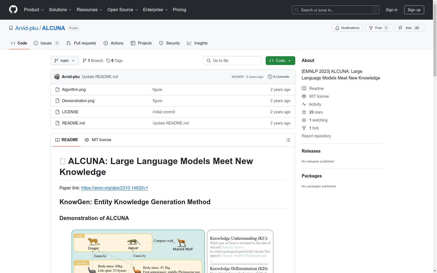This screenshot has height=273, width=437.
Task: Click file icon beside README.md
Action: click(57, 123)
